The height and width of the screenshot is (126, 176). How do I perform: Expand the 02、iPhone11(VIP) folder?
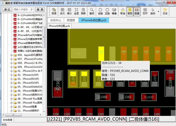[11, 75]
